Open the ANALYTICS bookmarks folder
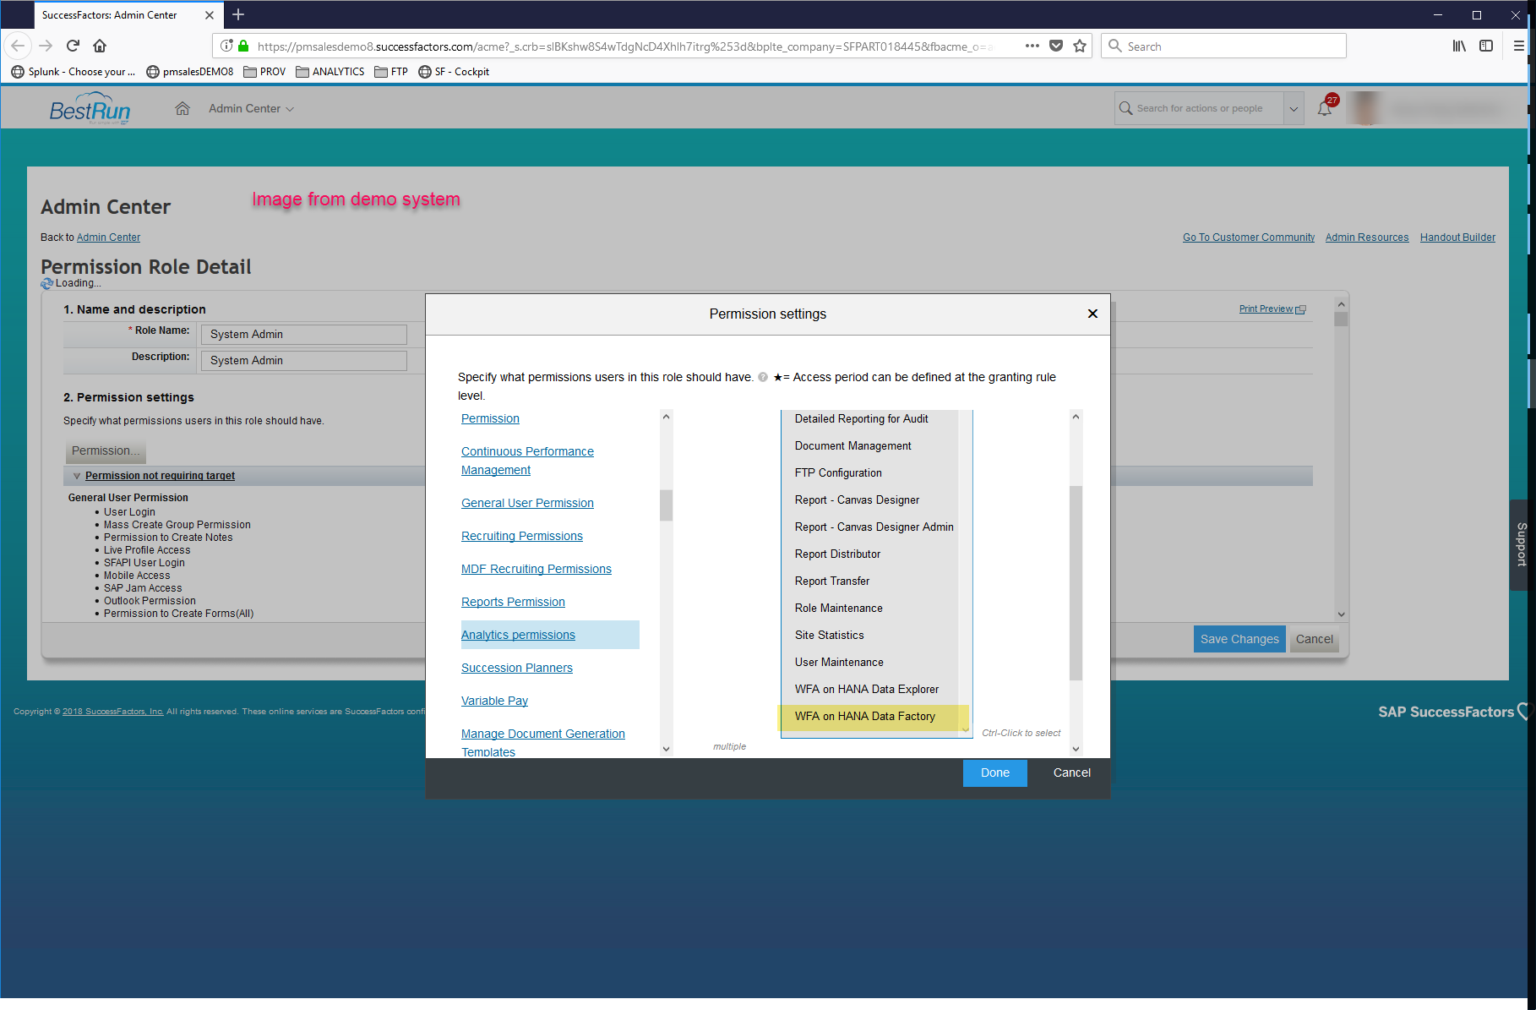 coord(330,72)
